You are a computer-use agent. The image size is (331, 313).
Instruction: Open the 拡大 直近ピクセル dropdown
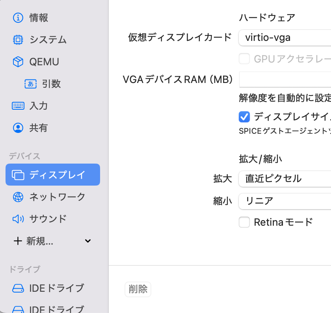coord(285,179)
